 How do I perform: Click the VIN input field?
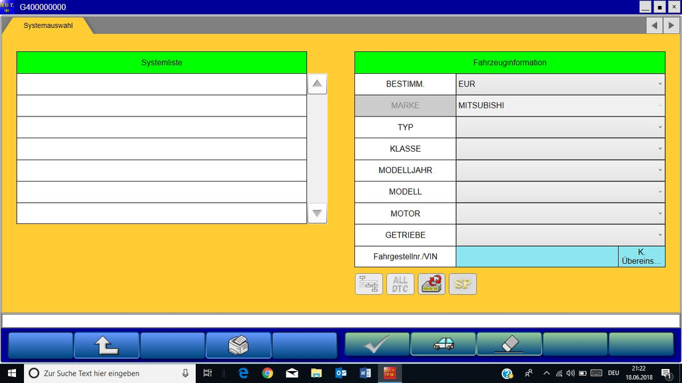537,256
